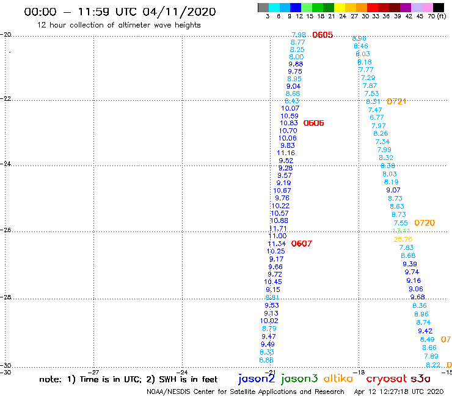The width and height of the screenshot is (452, 397).
Task: Click the 9.39 wave height value
Action: tap(410, 264)
